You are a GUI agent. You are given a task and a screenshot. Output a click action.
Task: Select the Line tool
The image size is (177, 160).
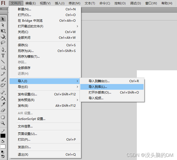pos(3,62)
